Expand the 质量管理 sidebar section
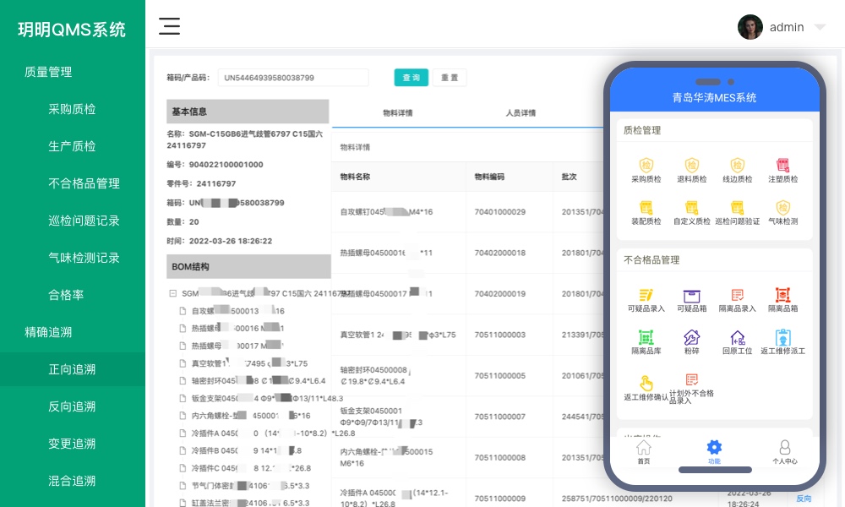Viewport: 845px width, 507px height. 48,72
